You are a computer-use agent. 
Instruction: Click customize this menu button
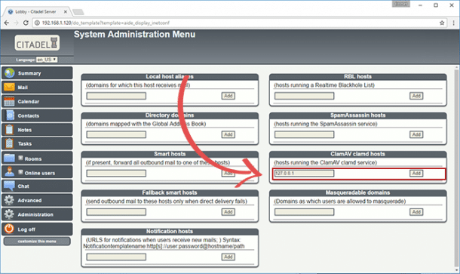tap(37, 242)
